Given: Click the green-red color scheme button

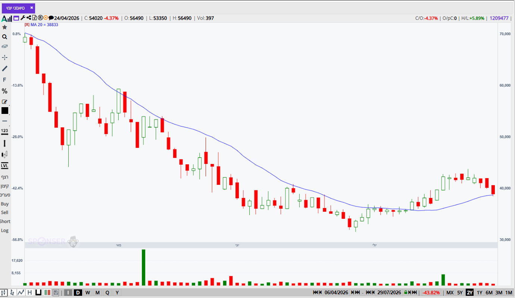Looking at the screenshot, I should pos(47,293).
